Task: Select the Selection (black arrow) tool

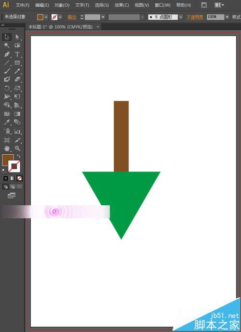Action: tap(7, 37)
